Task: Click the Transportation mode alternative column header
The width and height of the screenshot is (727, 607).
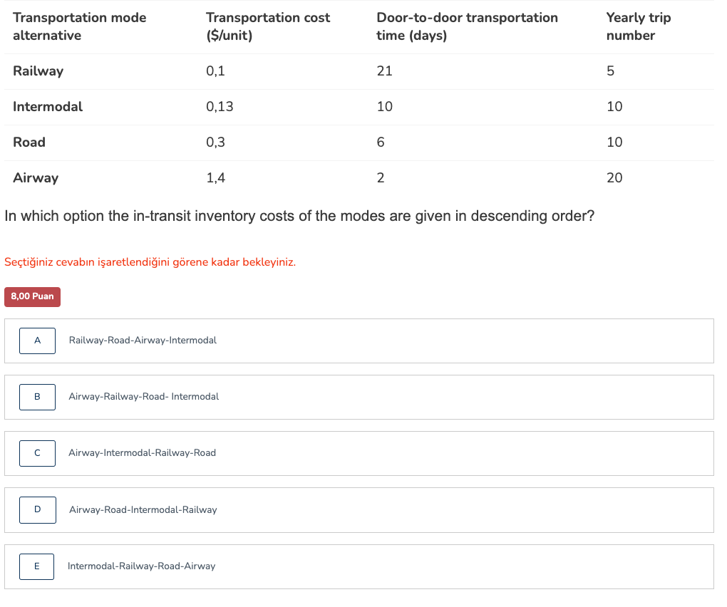Action: 79,26
